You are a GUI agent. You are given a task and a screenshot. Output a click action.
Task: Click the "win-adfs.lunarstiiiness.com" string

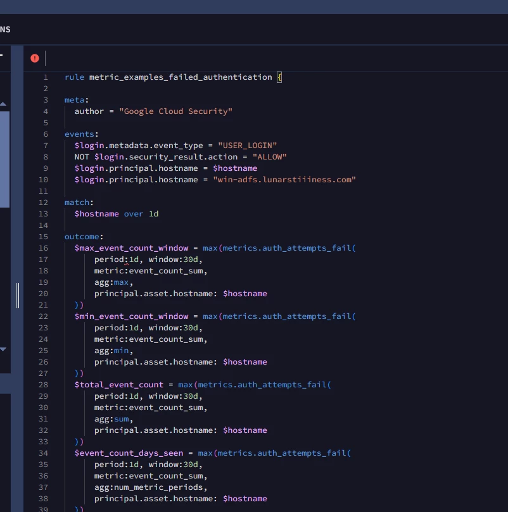click(284, 180)
